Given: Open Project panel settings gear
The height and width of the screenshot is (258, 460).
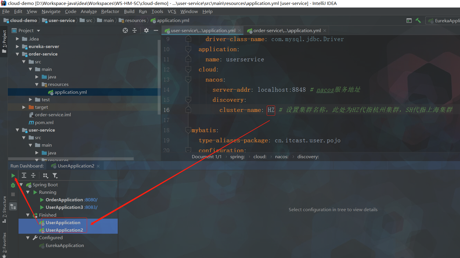Looking at the screenshot, I should click(x=146, y=30).
